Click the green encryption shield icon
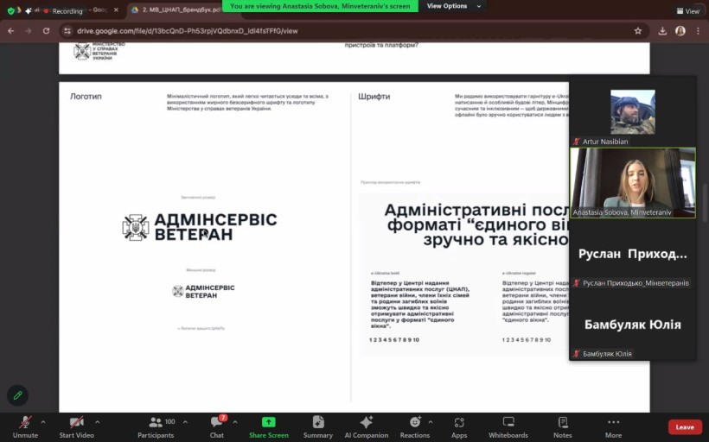 click(x=11, y=11)
